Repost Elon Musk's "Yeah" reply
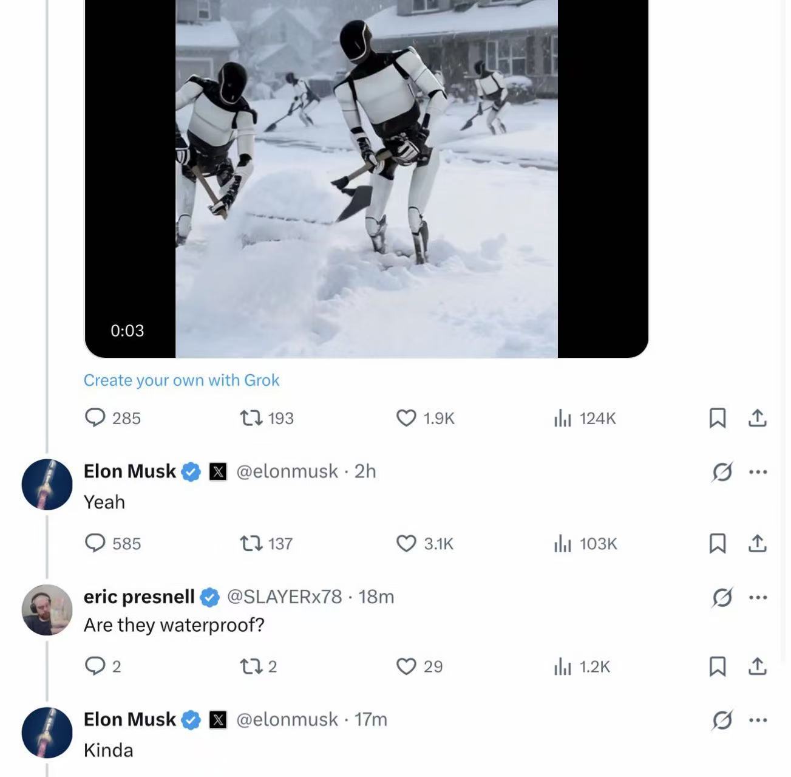The image size is (791, 777). pos(251,543)
